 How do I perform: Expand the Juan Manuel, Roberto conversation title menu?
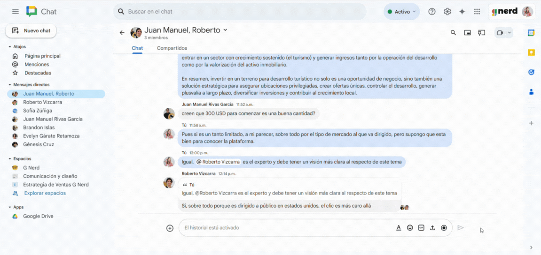[x=225, y=30]
